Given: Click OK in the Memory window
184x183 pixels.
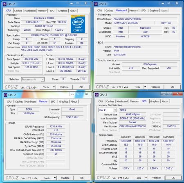Looking at the screenshot, I should coord(82,178).
